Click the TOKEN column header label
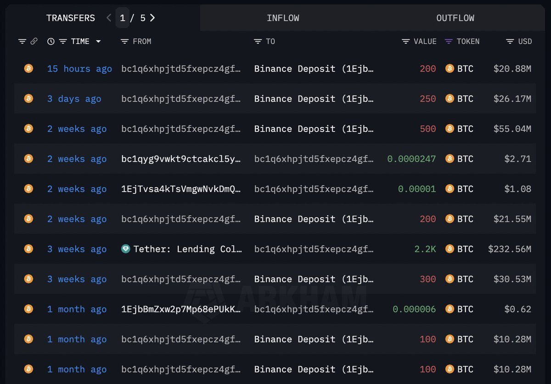Viewport: 551px width, 384px height. coord(468,41)
